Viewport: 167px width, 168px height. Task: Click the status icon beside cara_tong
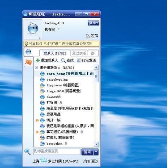click(42, 74)
